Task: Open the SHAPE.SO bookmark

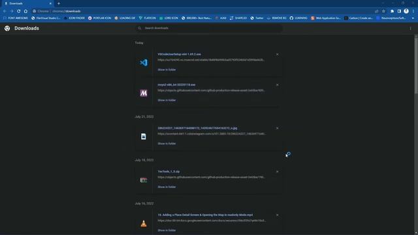Action: pos(238,18)
